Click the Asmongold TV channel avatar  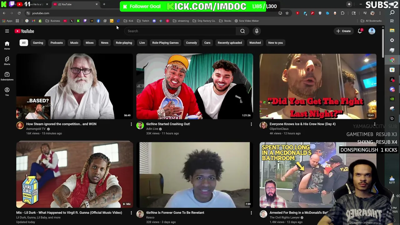point(20,125)
